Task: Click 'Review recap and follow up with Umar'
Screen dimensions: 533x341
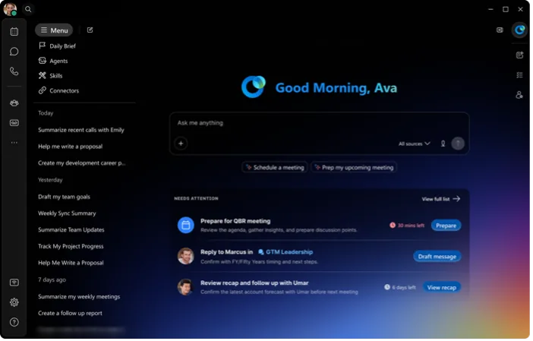Action: [254, 283]
